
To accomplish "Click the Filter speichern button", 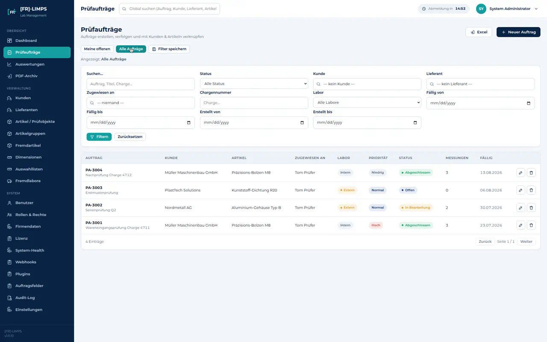I will pos(169,49).
